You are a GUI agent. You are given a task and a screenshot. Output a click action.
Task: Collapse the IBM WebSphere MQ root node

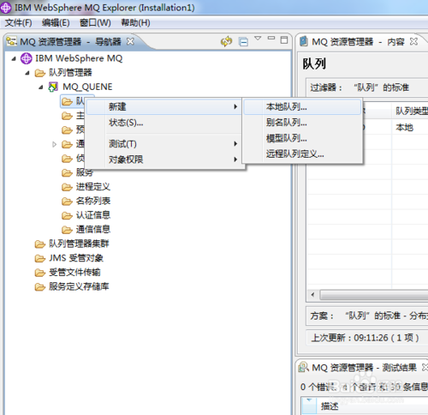(x=14, y=59)
